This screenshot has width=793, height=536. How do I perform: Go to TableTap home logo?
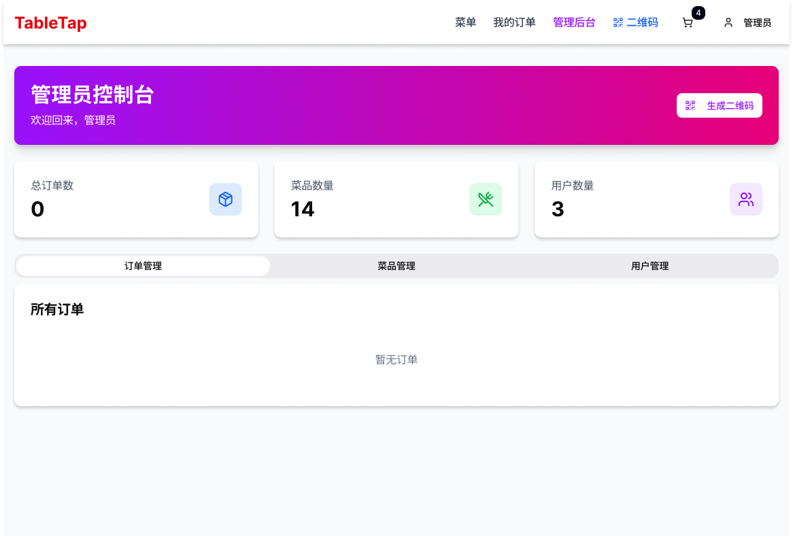point(50,22)
